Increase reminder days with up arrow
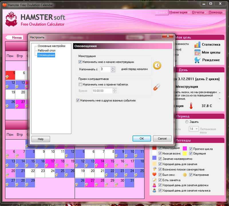 [112, 68]
